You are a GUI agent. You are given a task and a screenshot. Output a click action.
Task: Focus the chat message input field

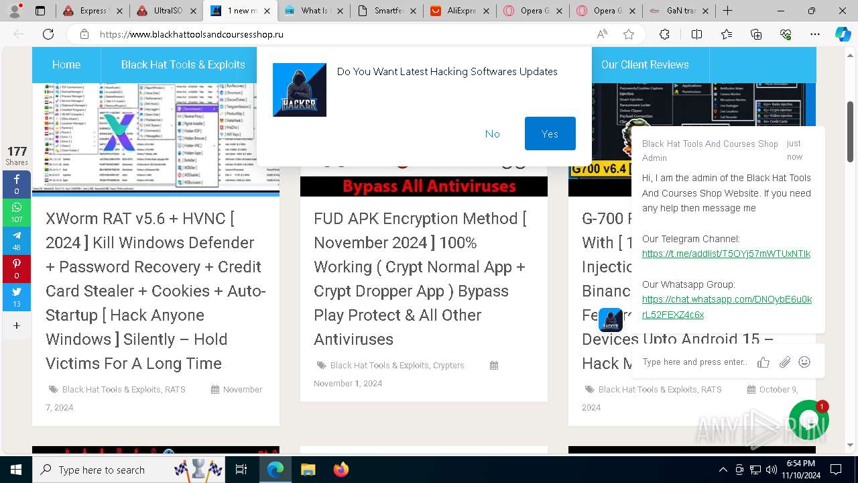(695, 362)
